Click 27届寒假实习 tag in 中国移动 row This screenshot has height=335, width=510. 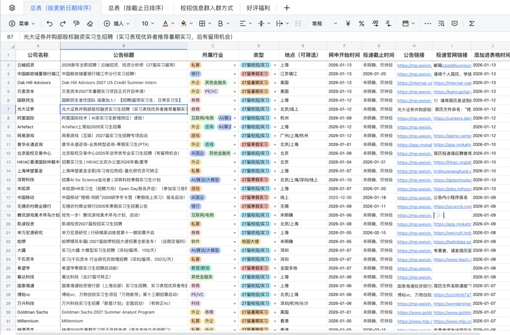(255, 198)
